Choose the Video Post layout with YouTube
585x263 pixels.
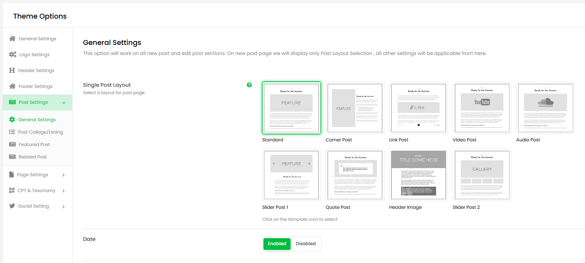pos(482,108)
